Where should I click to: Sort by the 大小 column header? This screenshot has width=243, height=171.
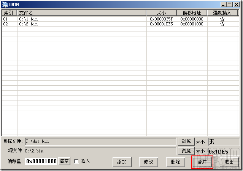click(161, 13)
